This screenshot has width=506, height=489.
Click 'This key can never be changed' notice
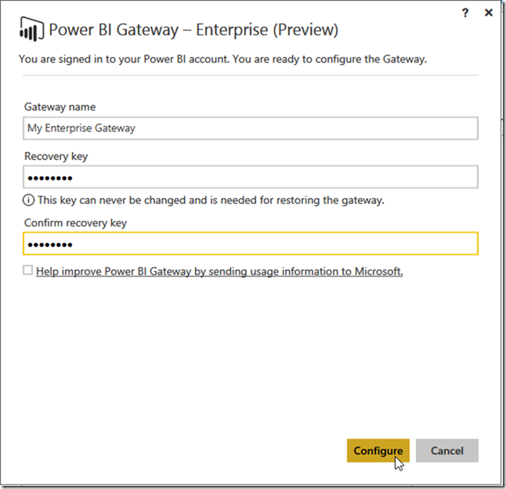click(211, 201)
